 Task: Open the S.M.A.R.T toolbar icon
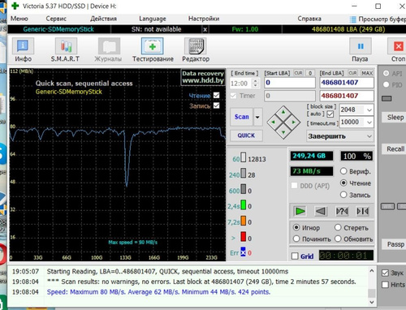click(65, 50)
